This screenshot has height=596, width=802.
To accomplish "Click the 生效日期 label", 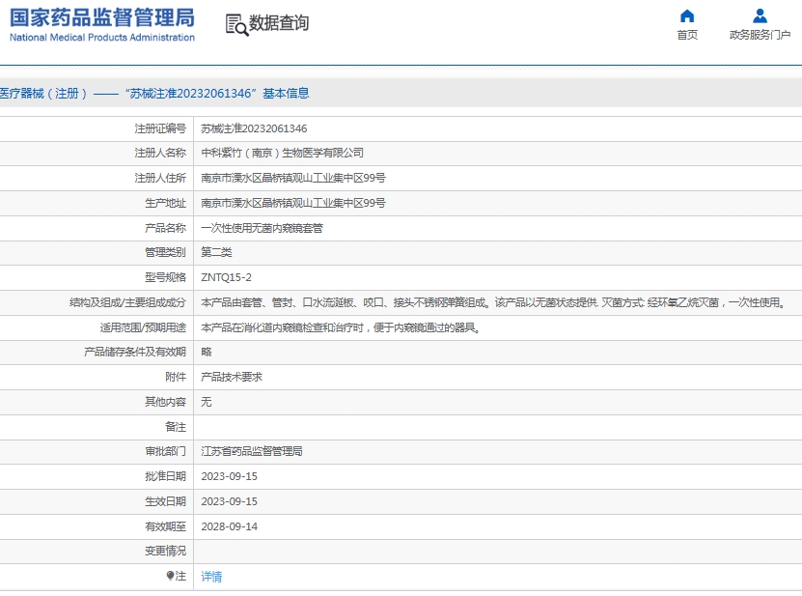I will coord(165,500).
